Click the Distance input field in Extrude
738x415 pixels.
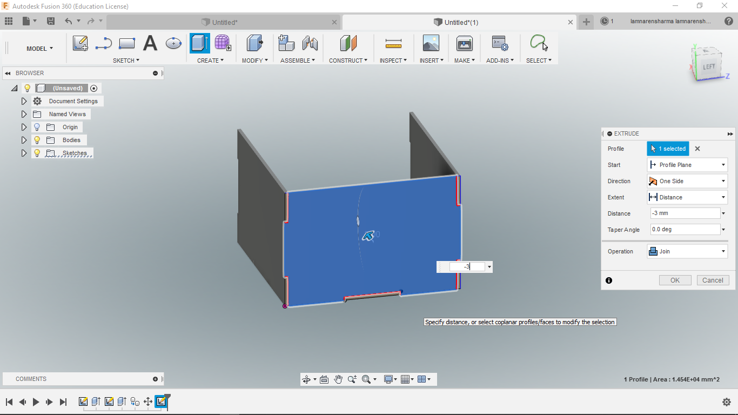click(685, 213)
